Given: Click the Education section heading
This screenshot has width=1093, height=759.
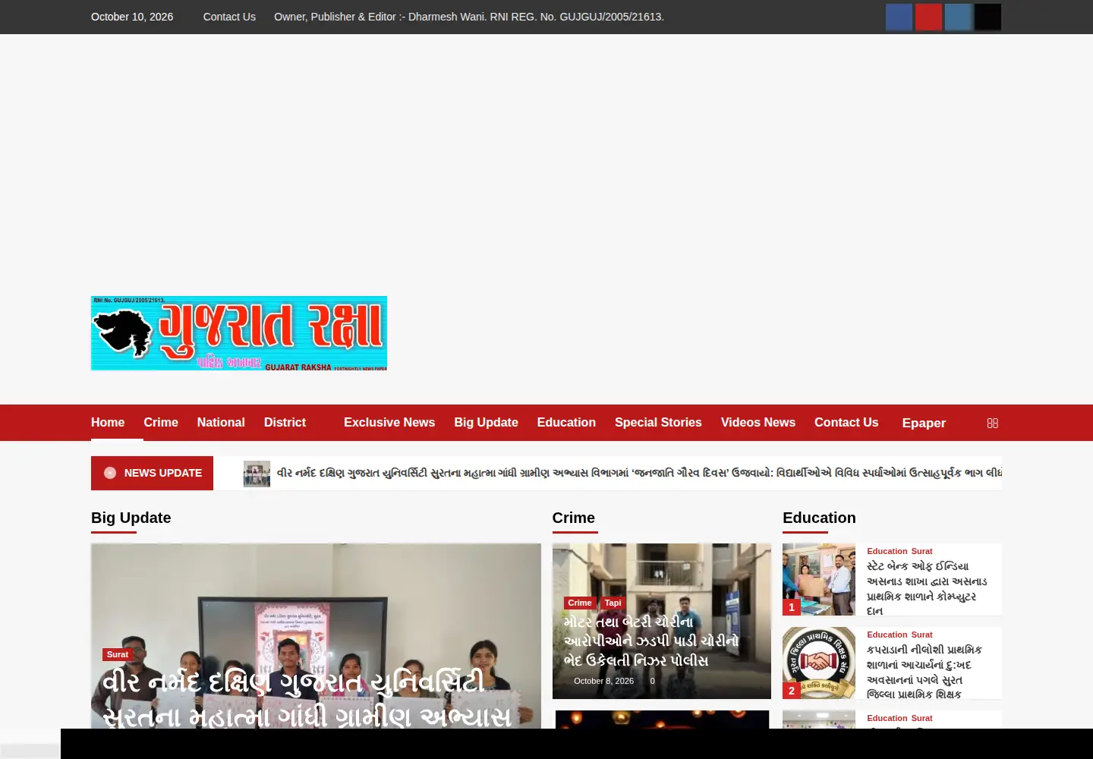Looking at the screenshot, I should point(819,518).
